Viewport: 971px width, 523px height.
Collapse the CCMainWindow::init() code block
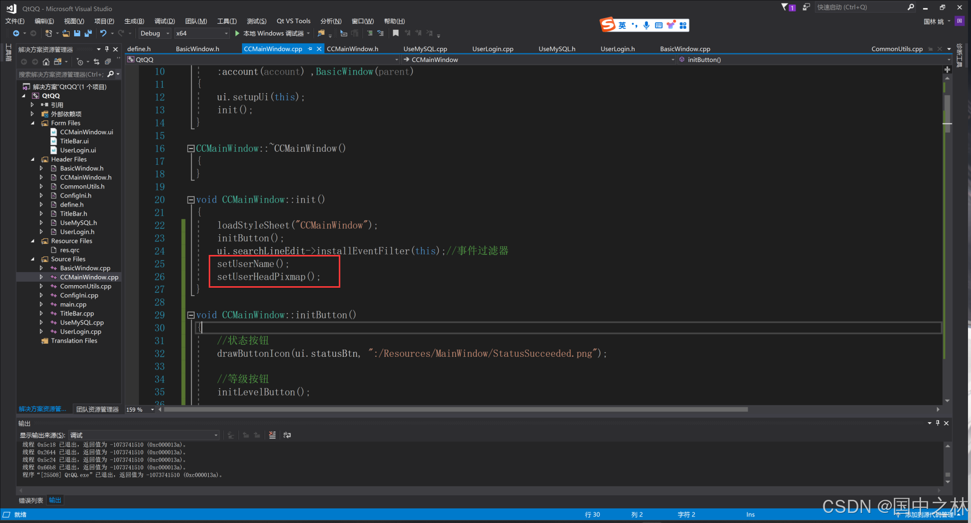pyautogui.click(x=191, y=200)
